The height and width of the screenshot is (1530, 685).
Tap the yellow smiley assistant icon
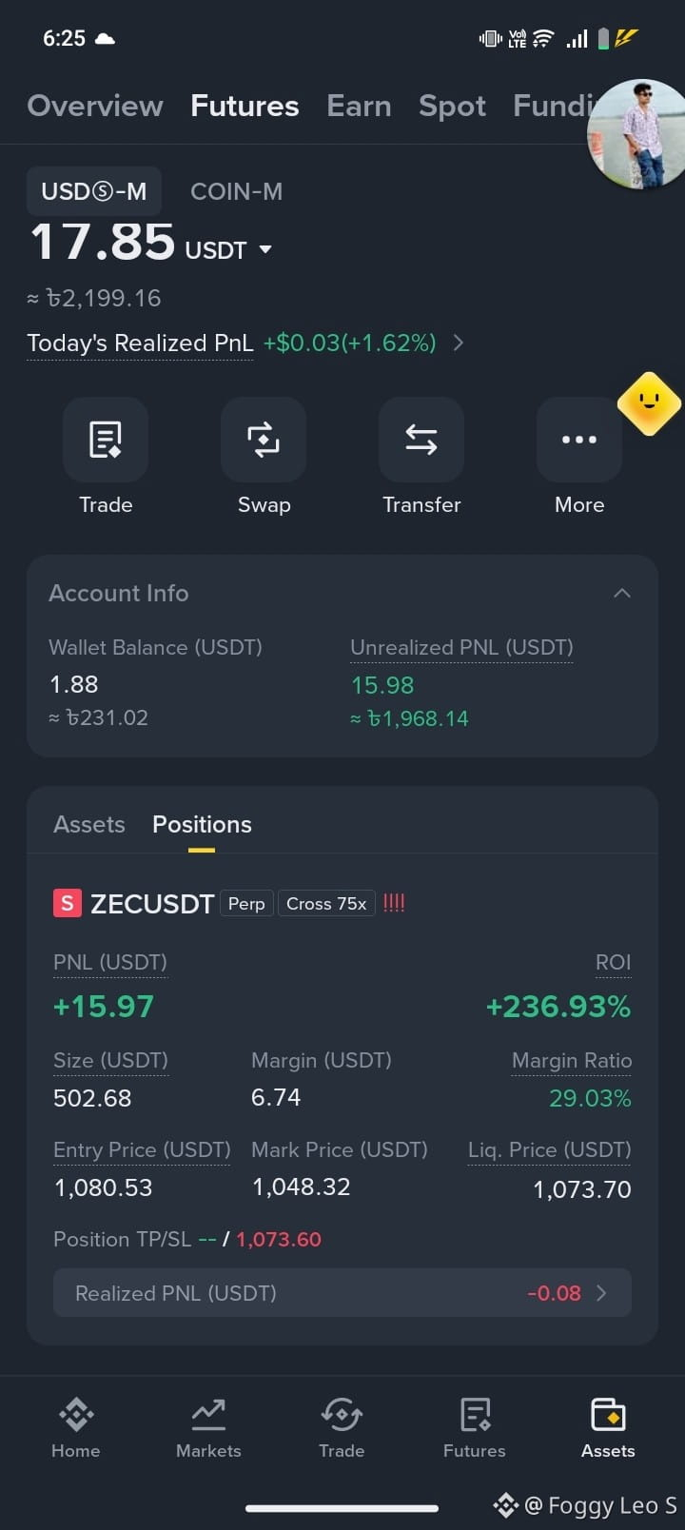click(649, 403)
